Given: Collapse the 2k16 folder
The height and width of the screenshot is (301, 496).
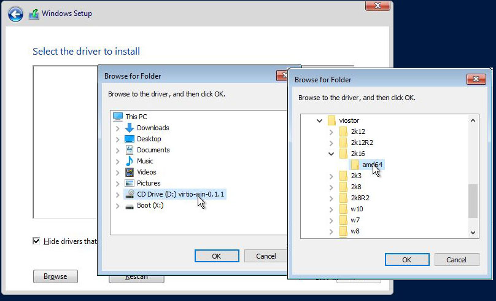Looking at the screenshot, I should point(331,154).
